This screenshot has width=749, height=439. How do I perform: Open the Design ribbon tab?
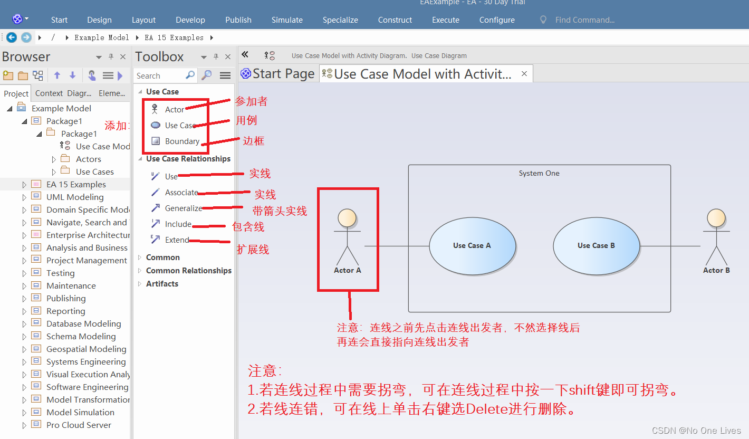tap(99, 20)
